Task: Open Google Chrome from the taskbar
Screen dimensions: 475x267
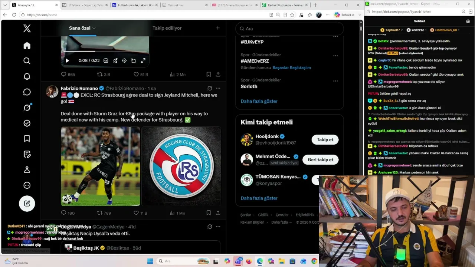Action: [x=314, y=261]
